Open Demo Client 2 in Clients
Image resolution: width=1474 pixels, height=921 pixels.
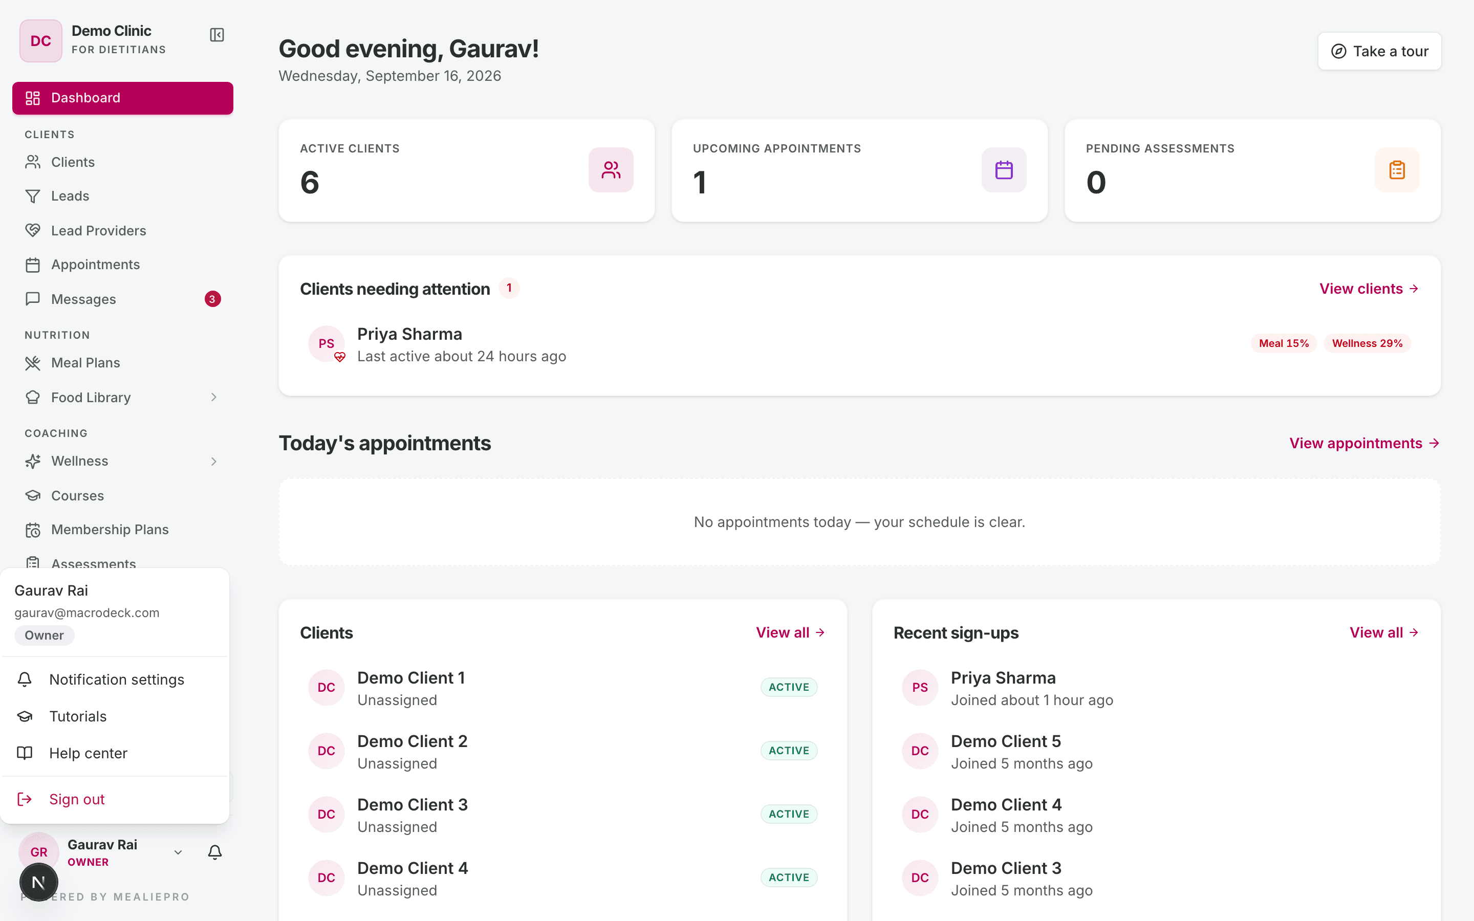[x=562, y=752]
